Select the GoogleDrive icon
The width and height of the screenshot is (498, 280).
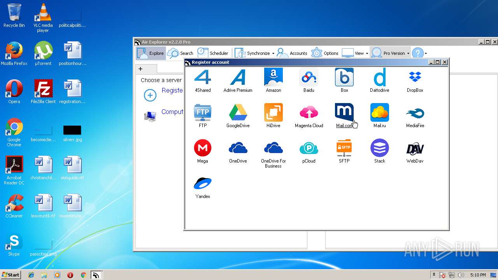(x=238, y=116)
